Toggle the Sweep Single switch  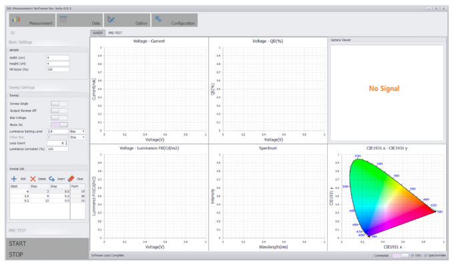(59, 103)
